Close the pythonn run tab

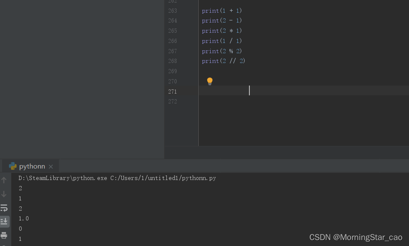click(51, 166)
